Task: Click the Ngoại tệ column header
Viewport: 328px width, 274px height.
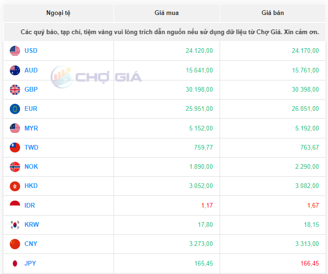Action: pyautogui.click(x=58, y=13)
